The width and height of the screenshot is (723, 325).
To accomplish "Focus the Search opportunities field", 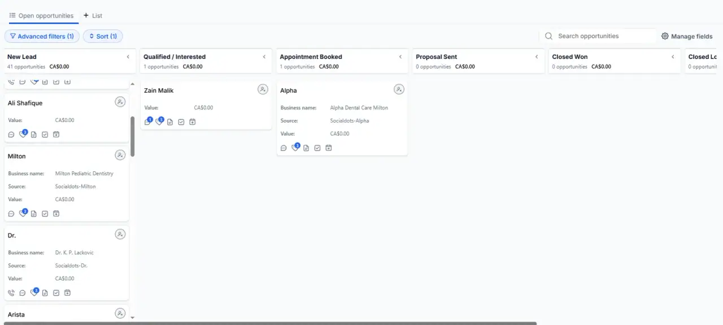I will [599, 36].
